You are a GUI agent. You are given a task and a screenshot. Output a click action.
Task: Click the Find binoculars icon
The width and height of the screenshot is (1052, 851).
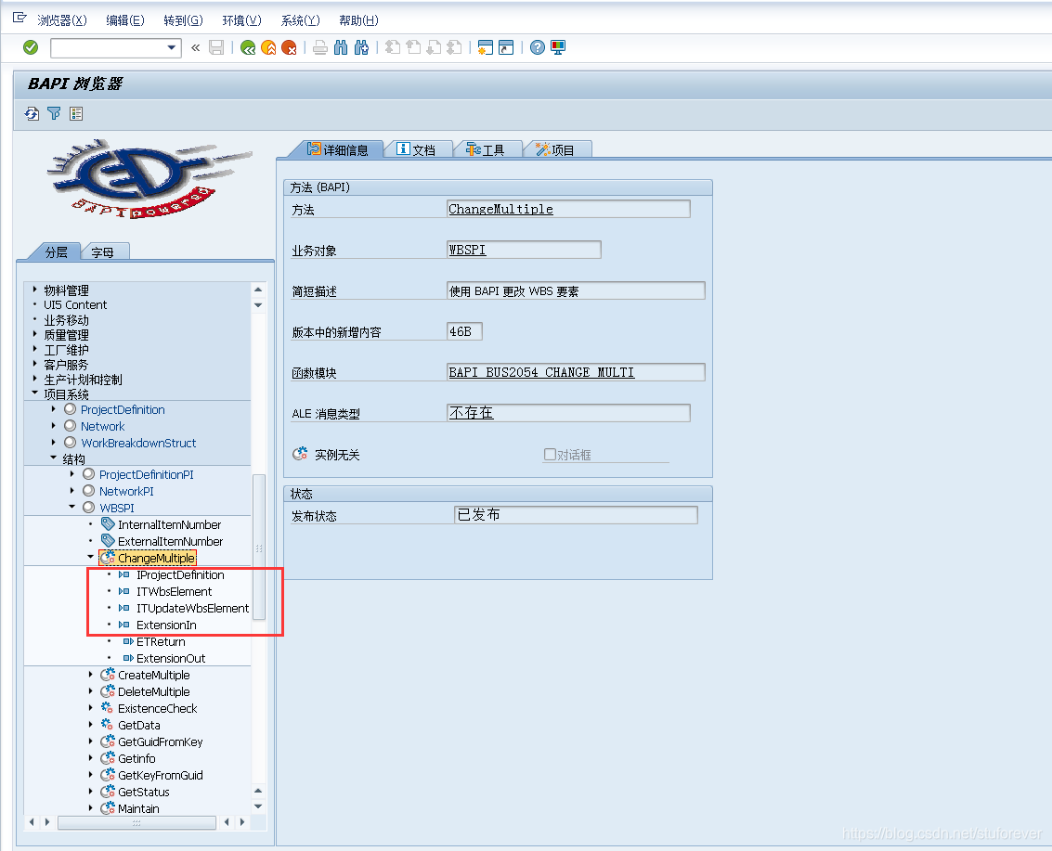click(x=341, y=47)
